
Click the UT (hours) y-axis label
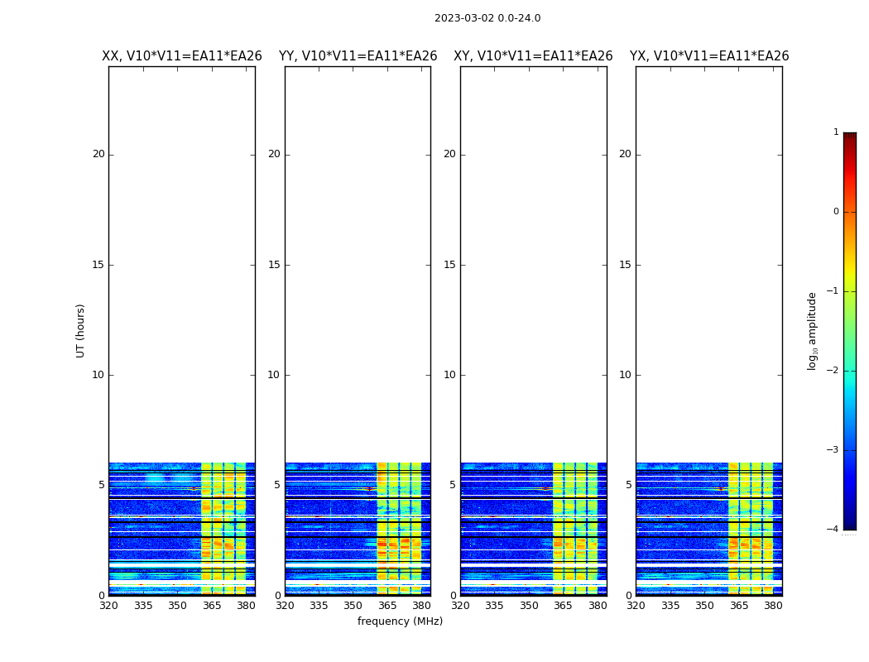(81, 330)
